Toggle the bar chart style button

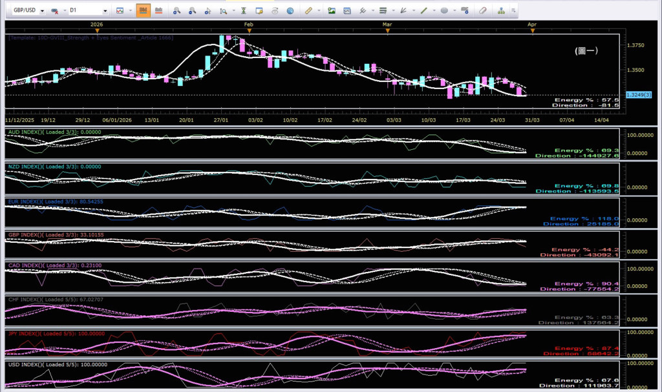(158, 11)
